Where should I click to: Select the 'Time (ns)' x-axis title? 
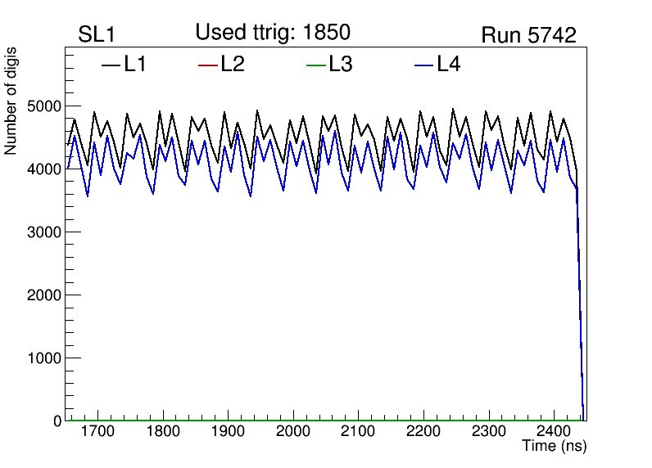pos(555,447)
